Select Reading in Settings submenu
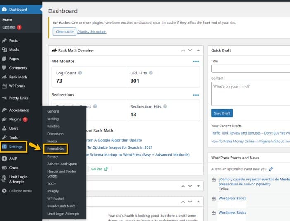This screenshot has height=221, width=290. tap(53, 126)
